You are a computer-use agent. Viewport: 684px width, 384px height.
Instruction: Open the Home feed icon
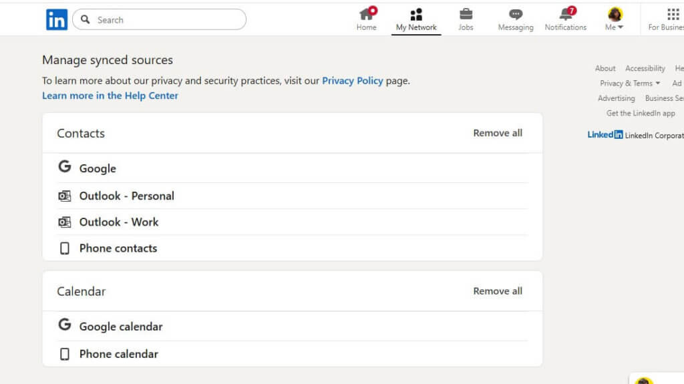click(366, 15)
